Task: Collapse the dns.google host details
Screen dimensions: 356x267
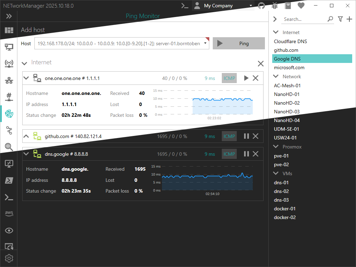Action: tap(26, 154)
